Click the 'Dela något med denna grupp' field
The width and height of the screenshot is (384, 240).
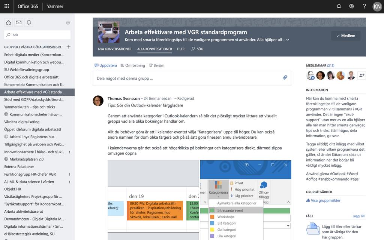[x=192, y=79]
